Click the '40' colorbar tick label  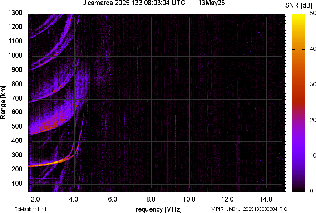point(313,49)
